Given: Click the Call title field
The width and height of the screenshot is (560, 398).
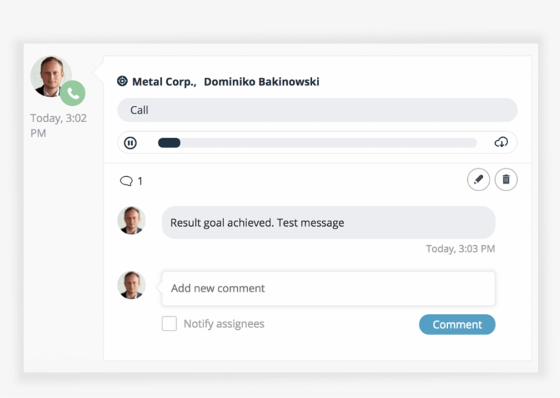Looking at the screenshot, I should 317,110.
